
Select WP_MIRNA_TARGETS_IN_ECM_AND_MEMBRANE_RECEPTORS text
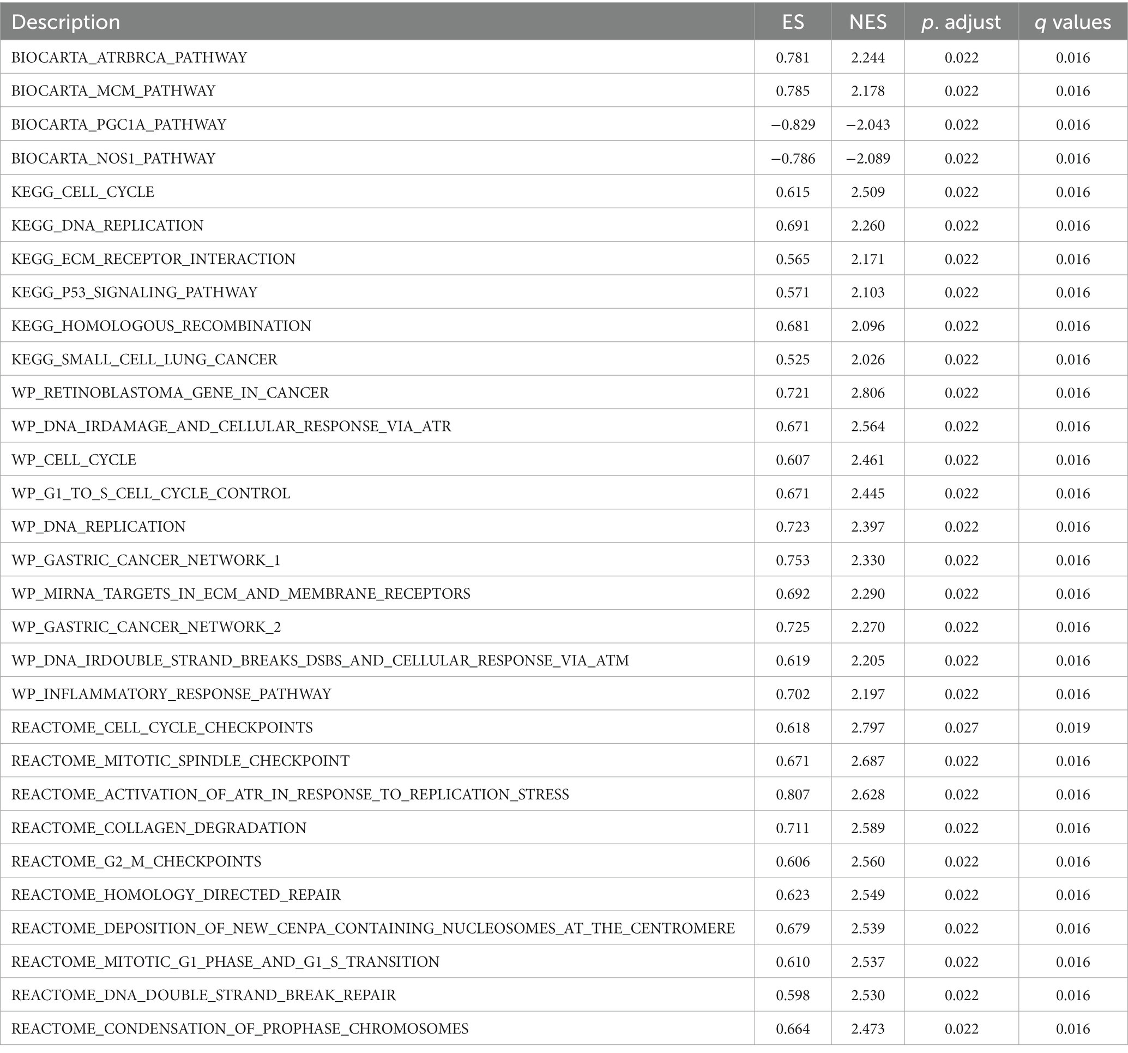pyautogui.click(x=240, y=594)
